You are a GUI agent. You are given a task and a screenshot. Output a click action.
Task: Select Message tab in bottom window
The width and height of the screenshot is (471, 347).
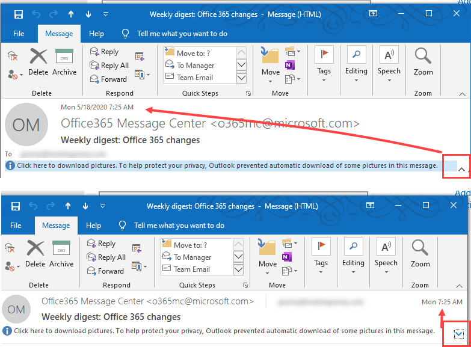[x=56, y=226]
